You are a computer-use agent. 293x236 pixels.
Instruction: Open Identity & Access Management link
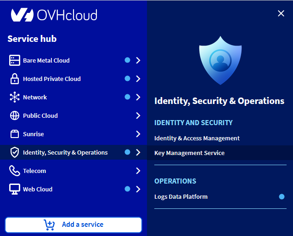(x=197, y=138)
